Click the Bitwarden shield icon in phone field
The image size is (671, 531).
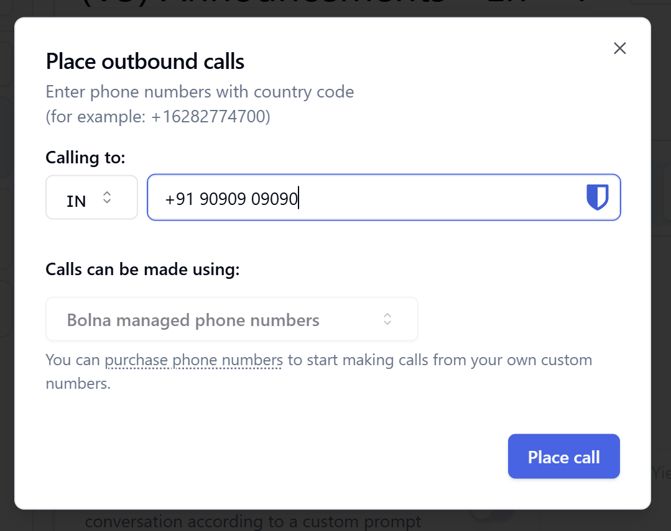pyautogui.click(x=596, y=197)
